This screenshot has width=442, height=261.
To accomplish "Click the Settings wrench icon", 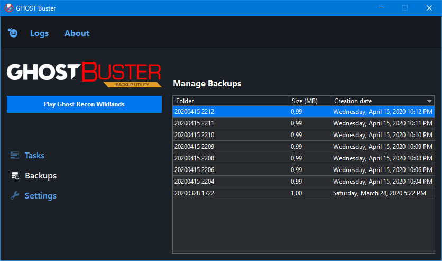I will click(15, 195).
